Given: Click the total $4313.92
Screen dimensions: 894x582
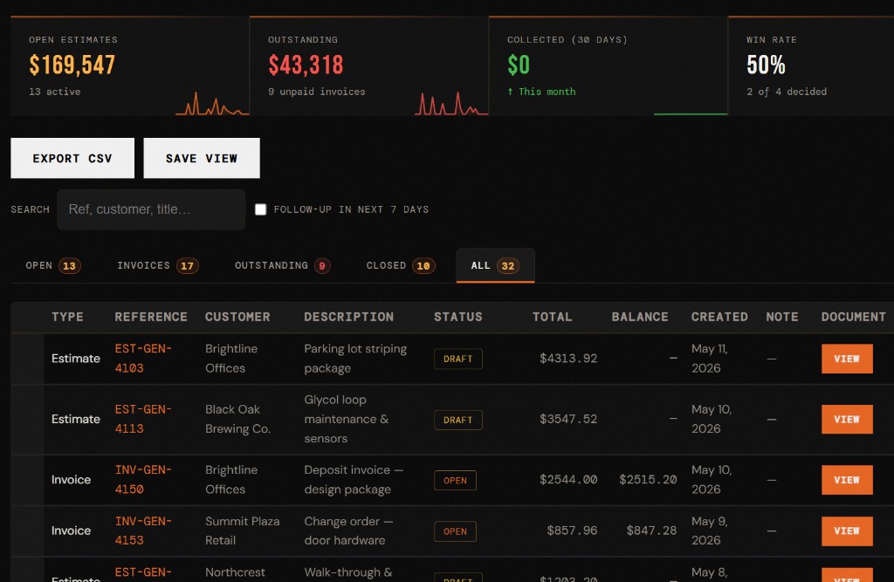Looking at the screenshot, I should [x=568, y=359].
